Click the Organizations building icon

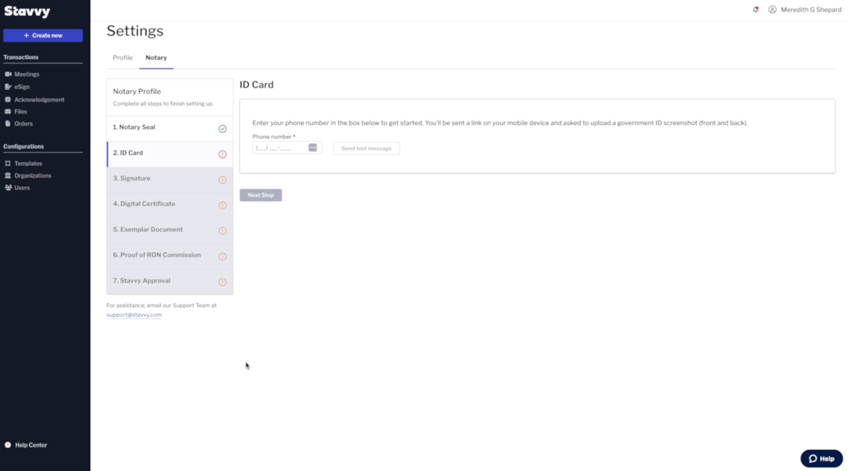pos(8,176)
